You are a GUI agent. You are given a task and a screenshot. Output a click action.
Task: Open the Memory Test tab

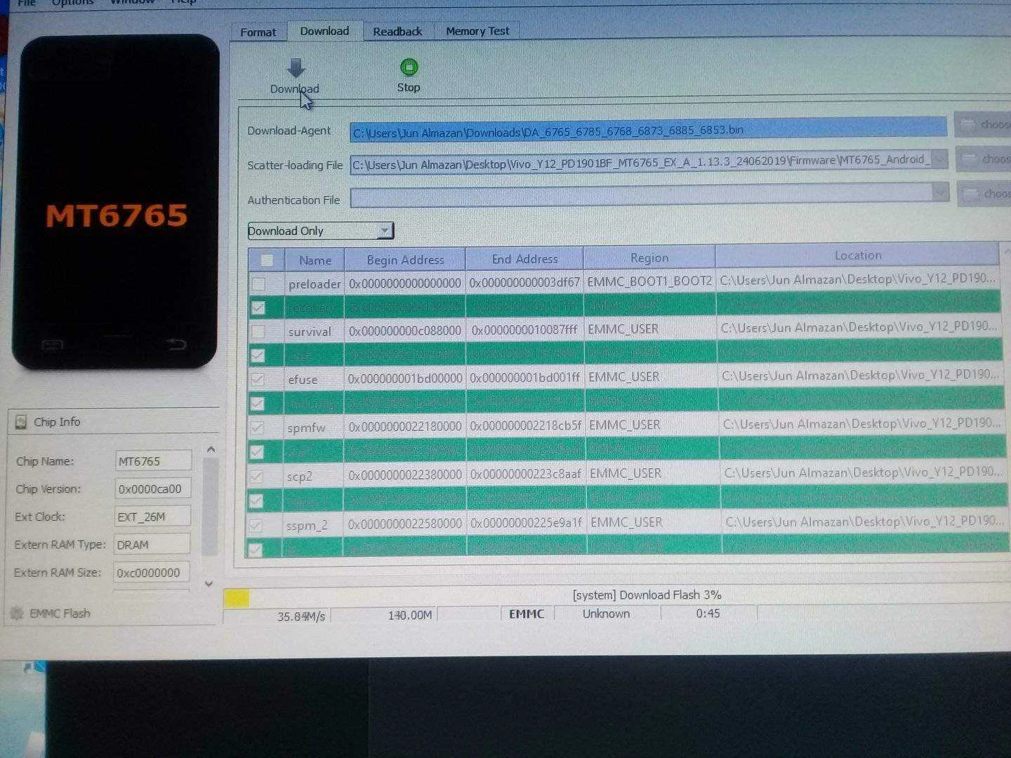point(477,31)
